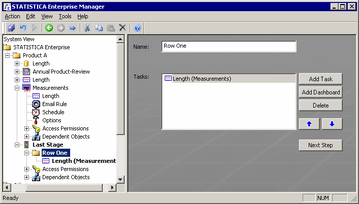The height and width of the screenshot is (204, 359).
Task: Click the chart icon of Length (Measurements) in tree
Action: [46, 161]
